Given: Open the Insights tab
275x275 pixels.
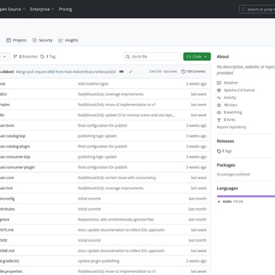Looking at the screenshot, I should [x=69, y=40].
